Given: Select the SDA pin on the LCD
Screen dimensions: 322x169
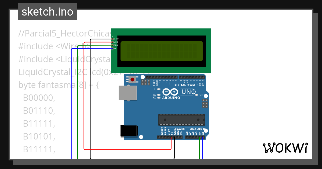Looking at the screenshot, I should click(112, 45).
